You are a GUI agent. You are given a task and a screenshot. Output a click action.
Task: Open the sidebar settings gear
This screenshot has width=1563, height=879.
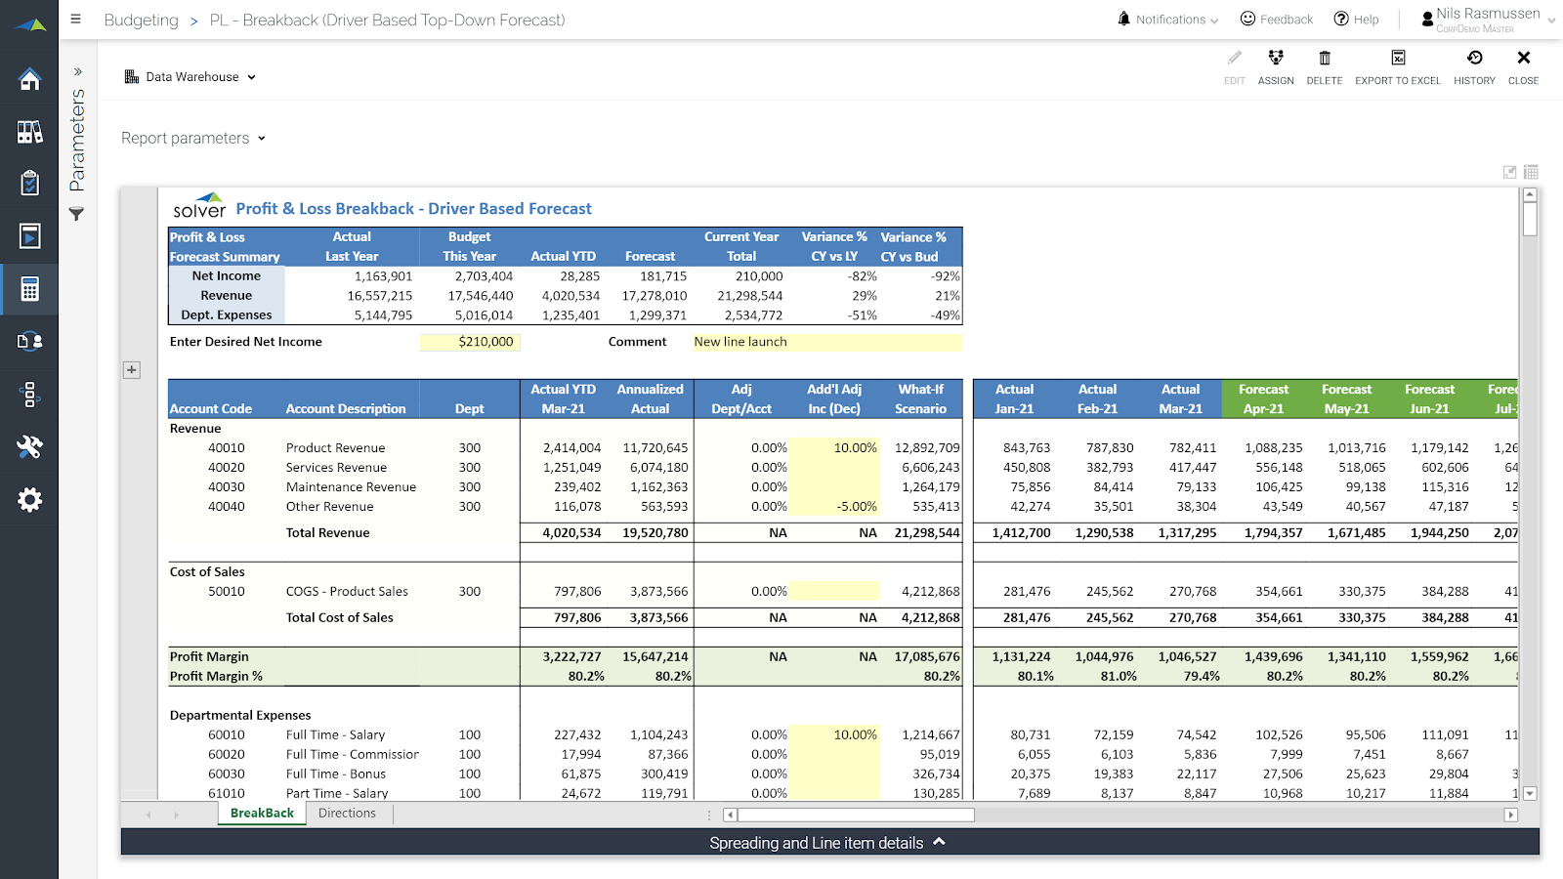click(29, 500)
